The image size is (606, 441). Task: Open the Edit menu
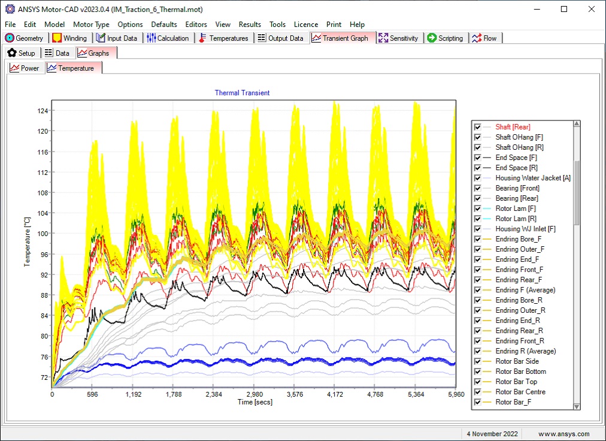click(x=30, y=25)
